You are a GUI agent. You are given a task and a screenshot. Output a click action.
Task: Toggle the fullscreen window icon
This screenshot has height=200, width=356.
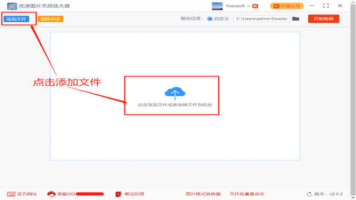tap(326, 6)
